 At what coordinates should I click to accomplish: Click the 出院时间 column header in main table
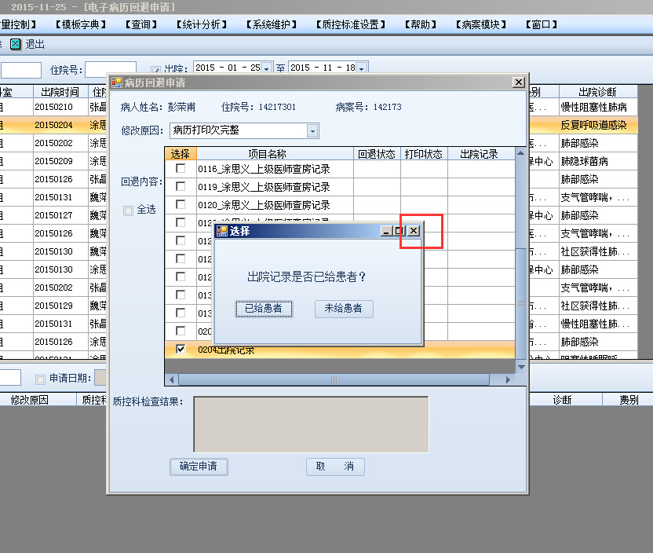pos(60,92)
